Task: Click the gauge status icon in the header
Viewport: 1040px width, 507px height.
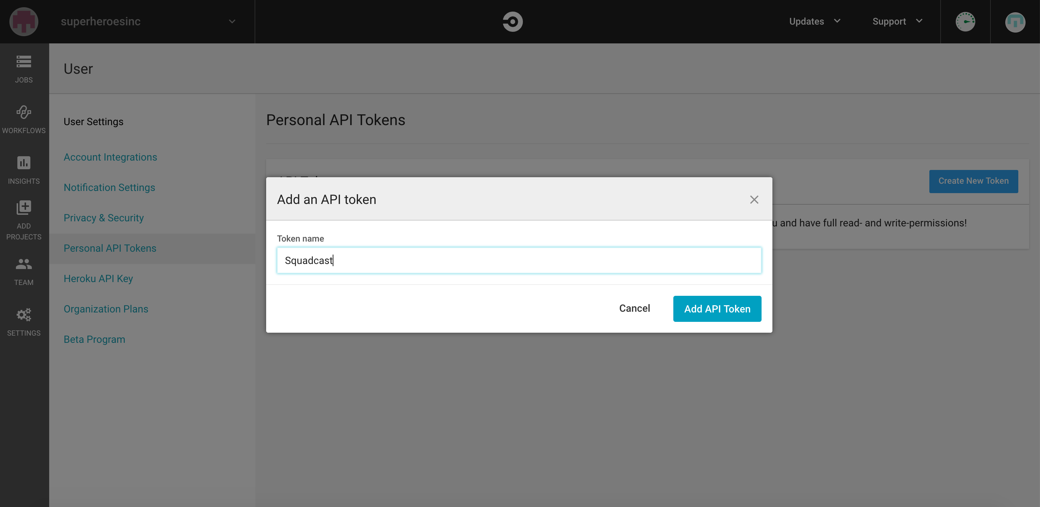Action: [965, 21]
